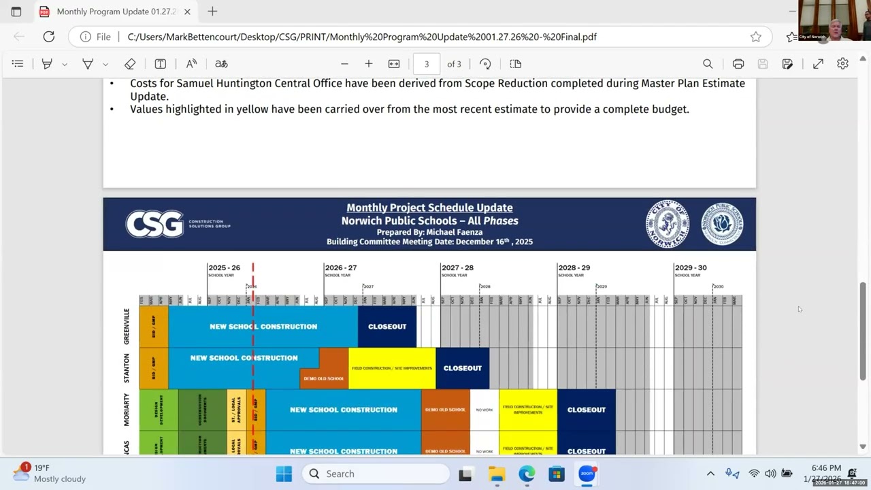Open the weather widget

pyautogui.click(x=50, y=473)
